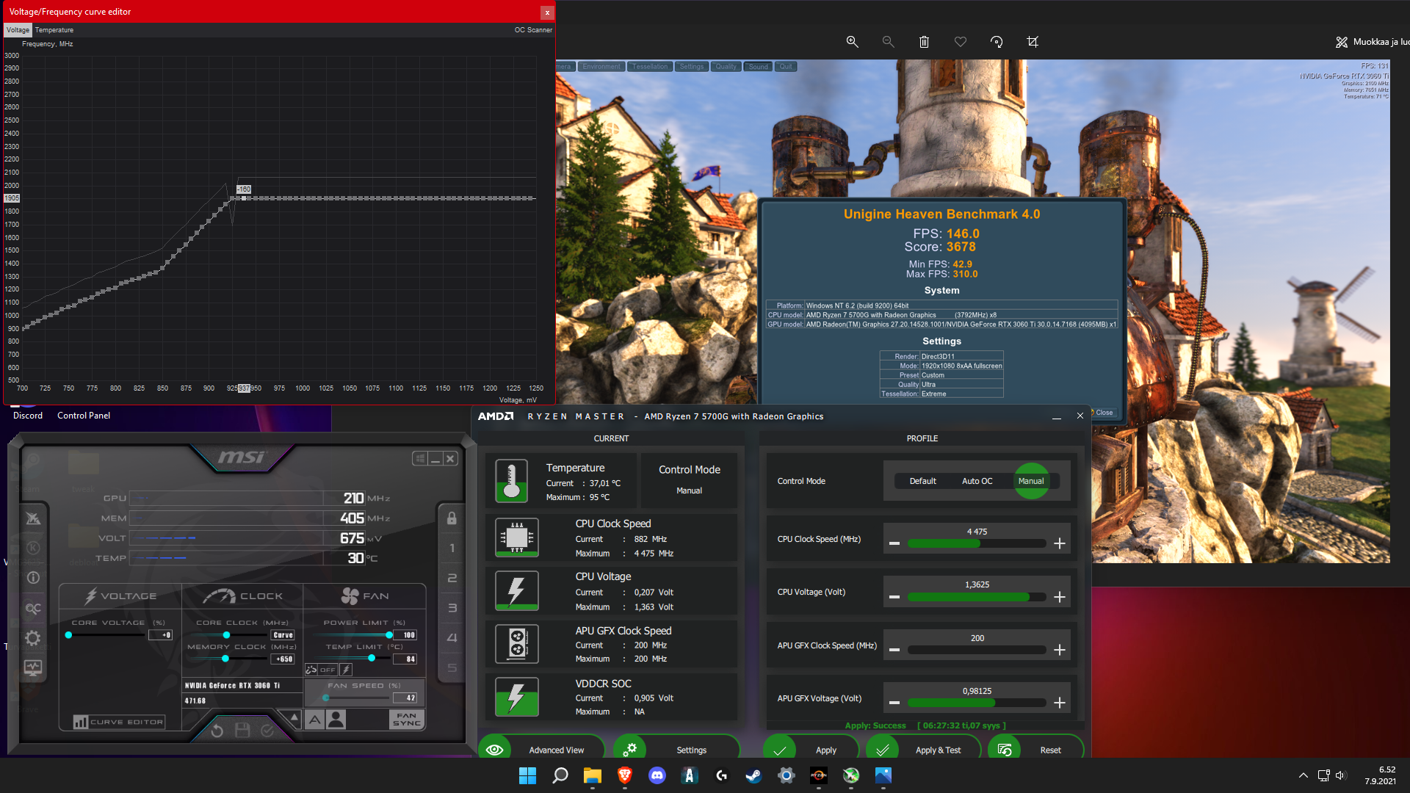This screenshot has height=793, width=1410.
Task: Click the Core Clock Curve value field
Action: pos(283,635)
